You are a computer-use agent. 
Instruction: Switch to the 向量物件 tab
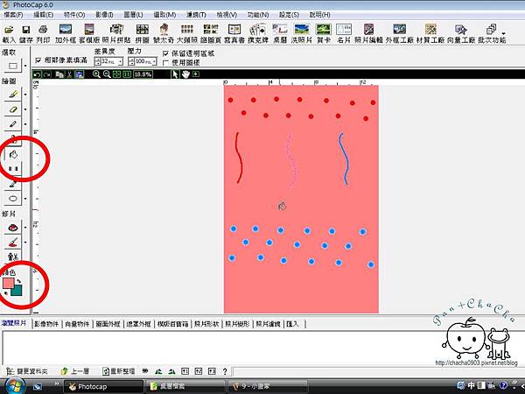(77, 324)
